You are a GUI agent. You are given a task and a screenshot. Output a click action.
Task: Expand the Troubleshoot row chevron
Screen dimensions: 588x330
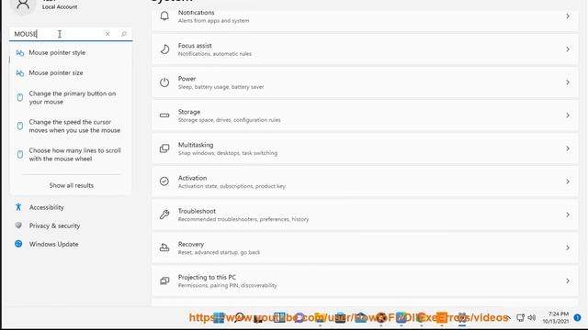coord(568,214)
